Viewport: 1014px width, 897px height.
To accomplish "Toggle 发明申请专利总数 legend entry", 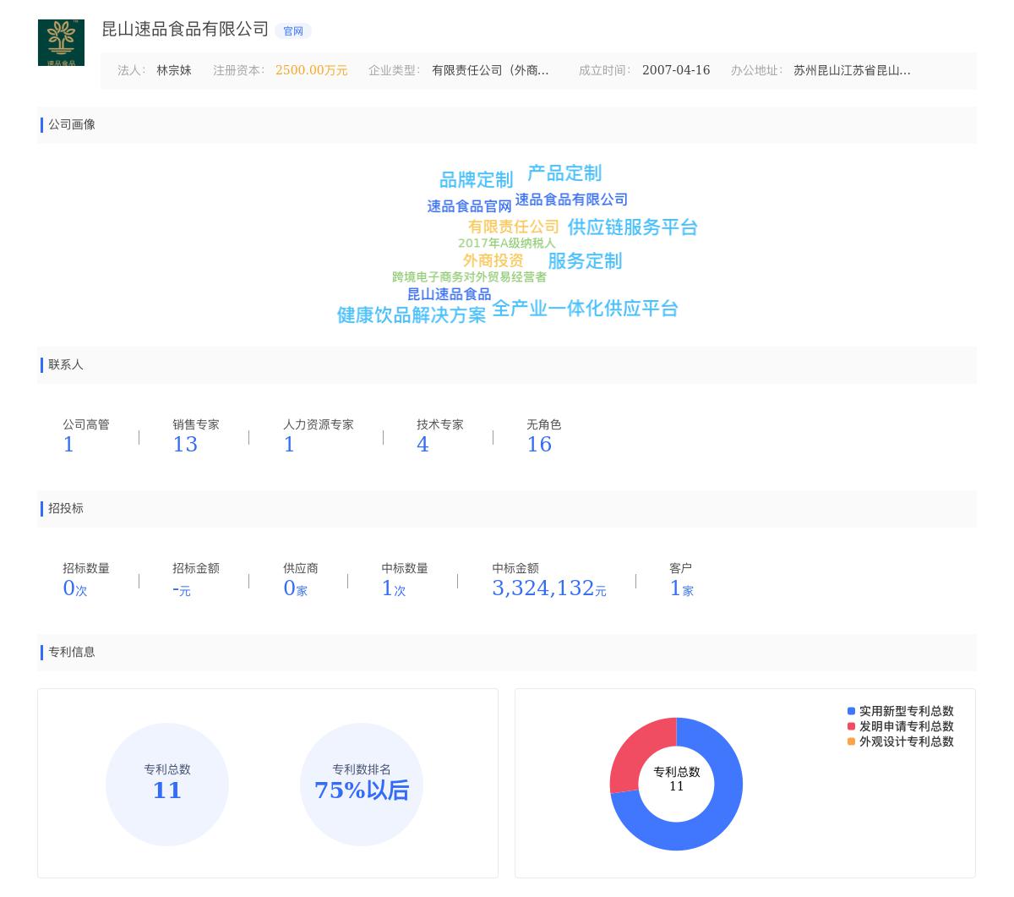I will pyautogui.click(x=905, y=726).
